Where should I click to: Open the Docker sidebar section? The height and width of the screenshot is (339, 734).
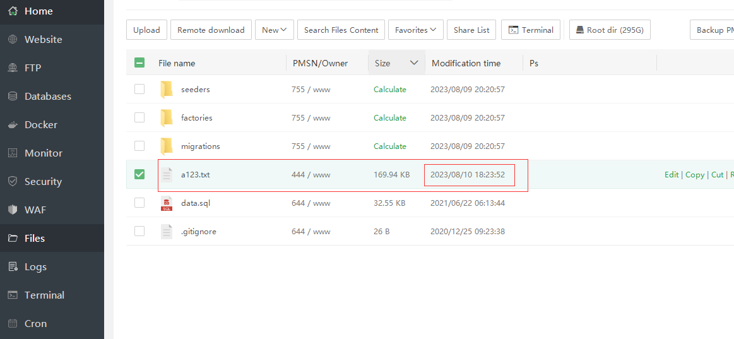(40, 125)
